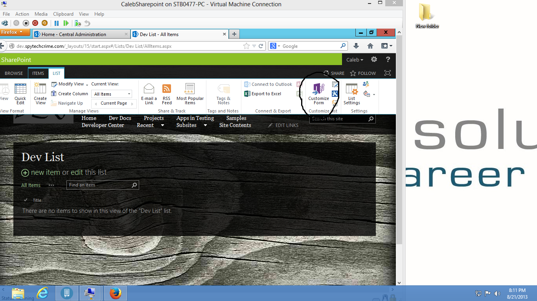Viewport: 537px width, 301px height.
Task: Go to Firefox home page icon
Action: coord(370,46)
